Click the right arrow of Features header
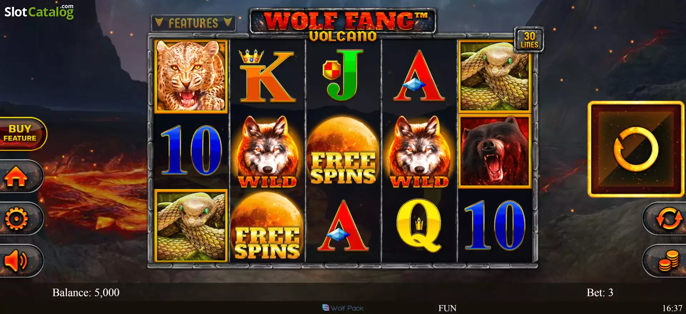 tap(228, 22)
